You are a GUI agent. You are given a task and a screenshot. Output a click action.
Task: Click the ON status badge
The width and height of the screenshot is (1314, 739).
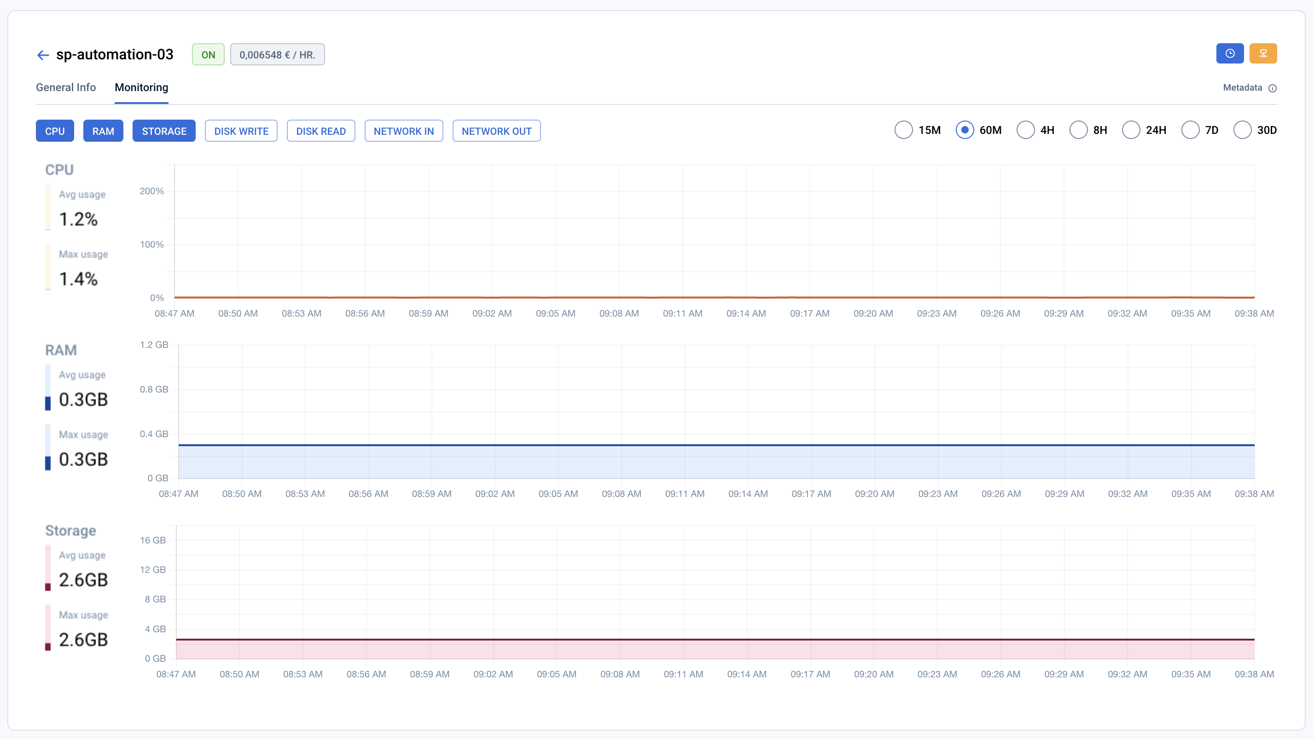click(x=208, y=55)
